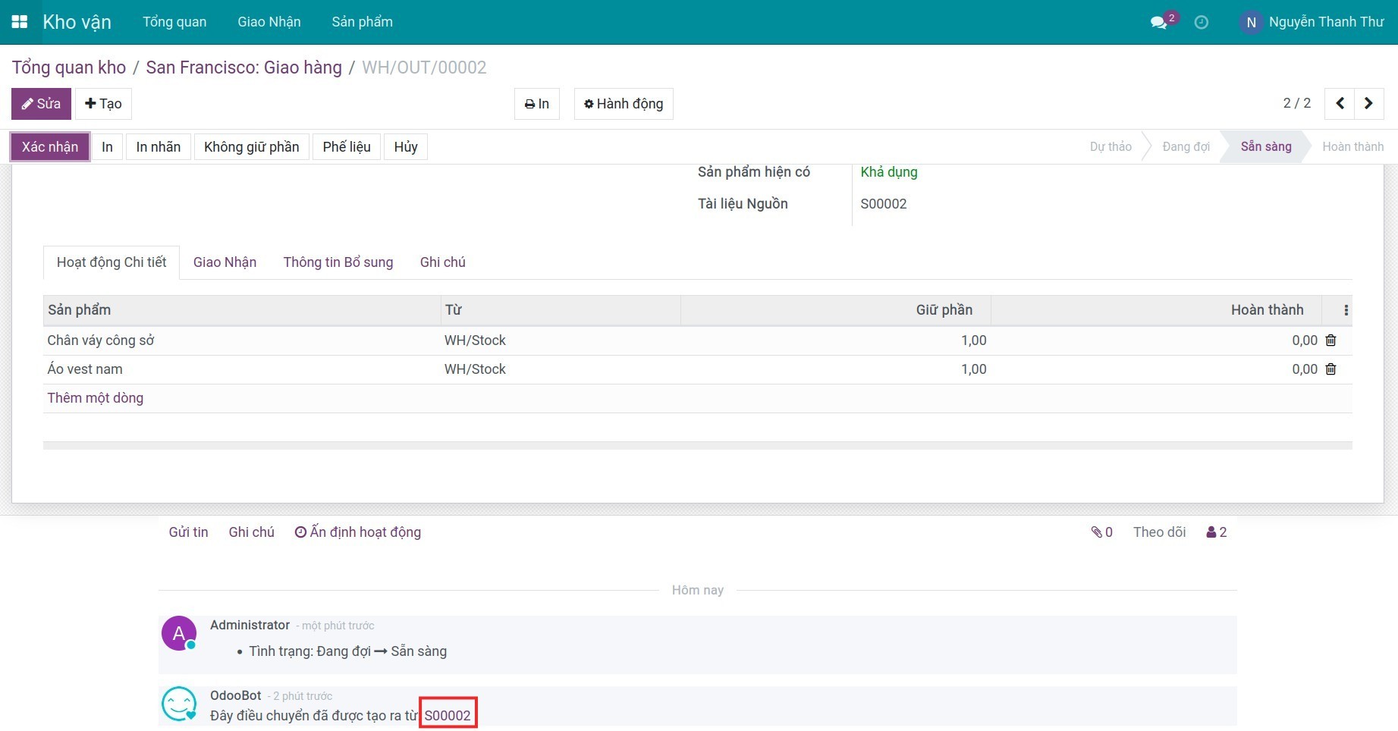Open the attachments paperclip counter
The width and height of the screenshot is (1398, 731).
coord(1101,532)
